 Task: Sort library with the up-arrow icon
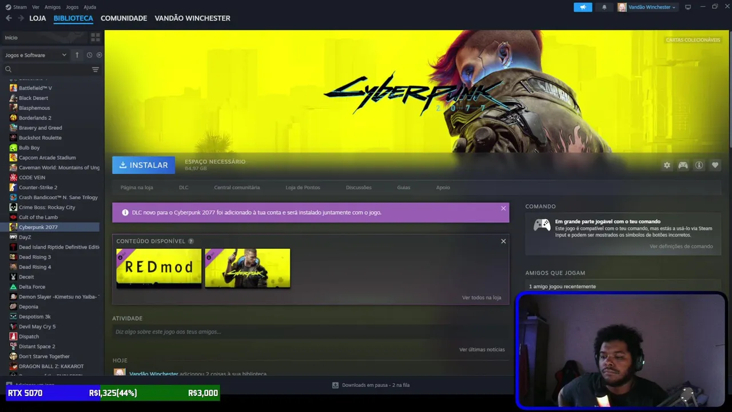tap(77, 55)
